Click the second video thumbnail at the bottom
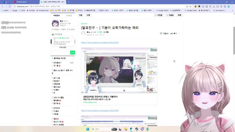Image resolution: width=235 pixels, height=132 pixels. tap(119, 121)
